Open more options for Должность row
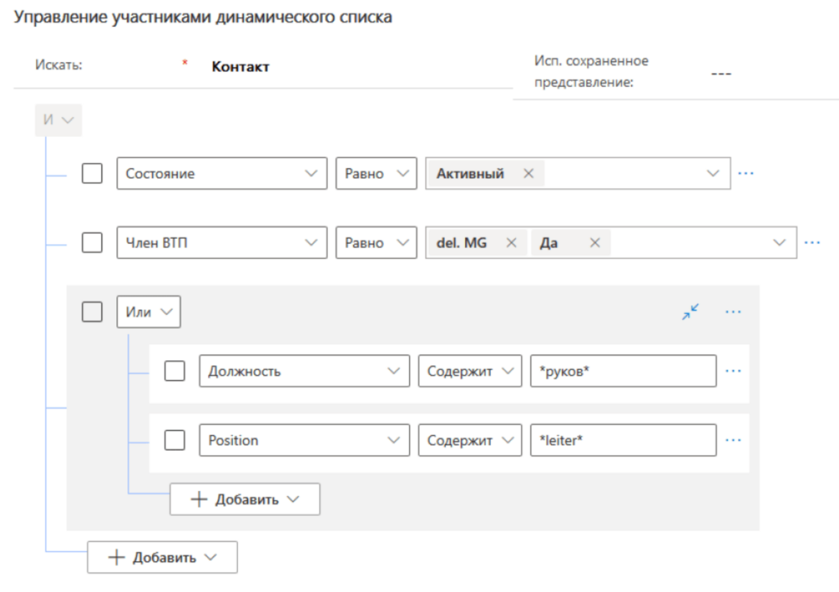839x592 pixels. click(x=733, y=371)
